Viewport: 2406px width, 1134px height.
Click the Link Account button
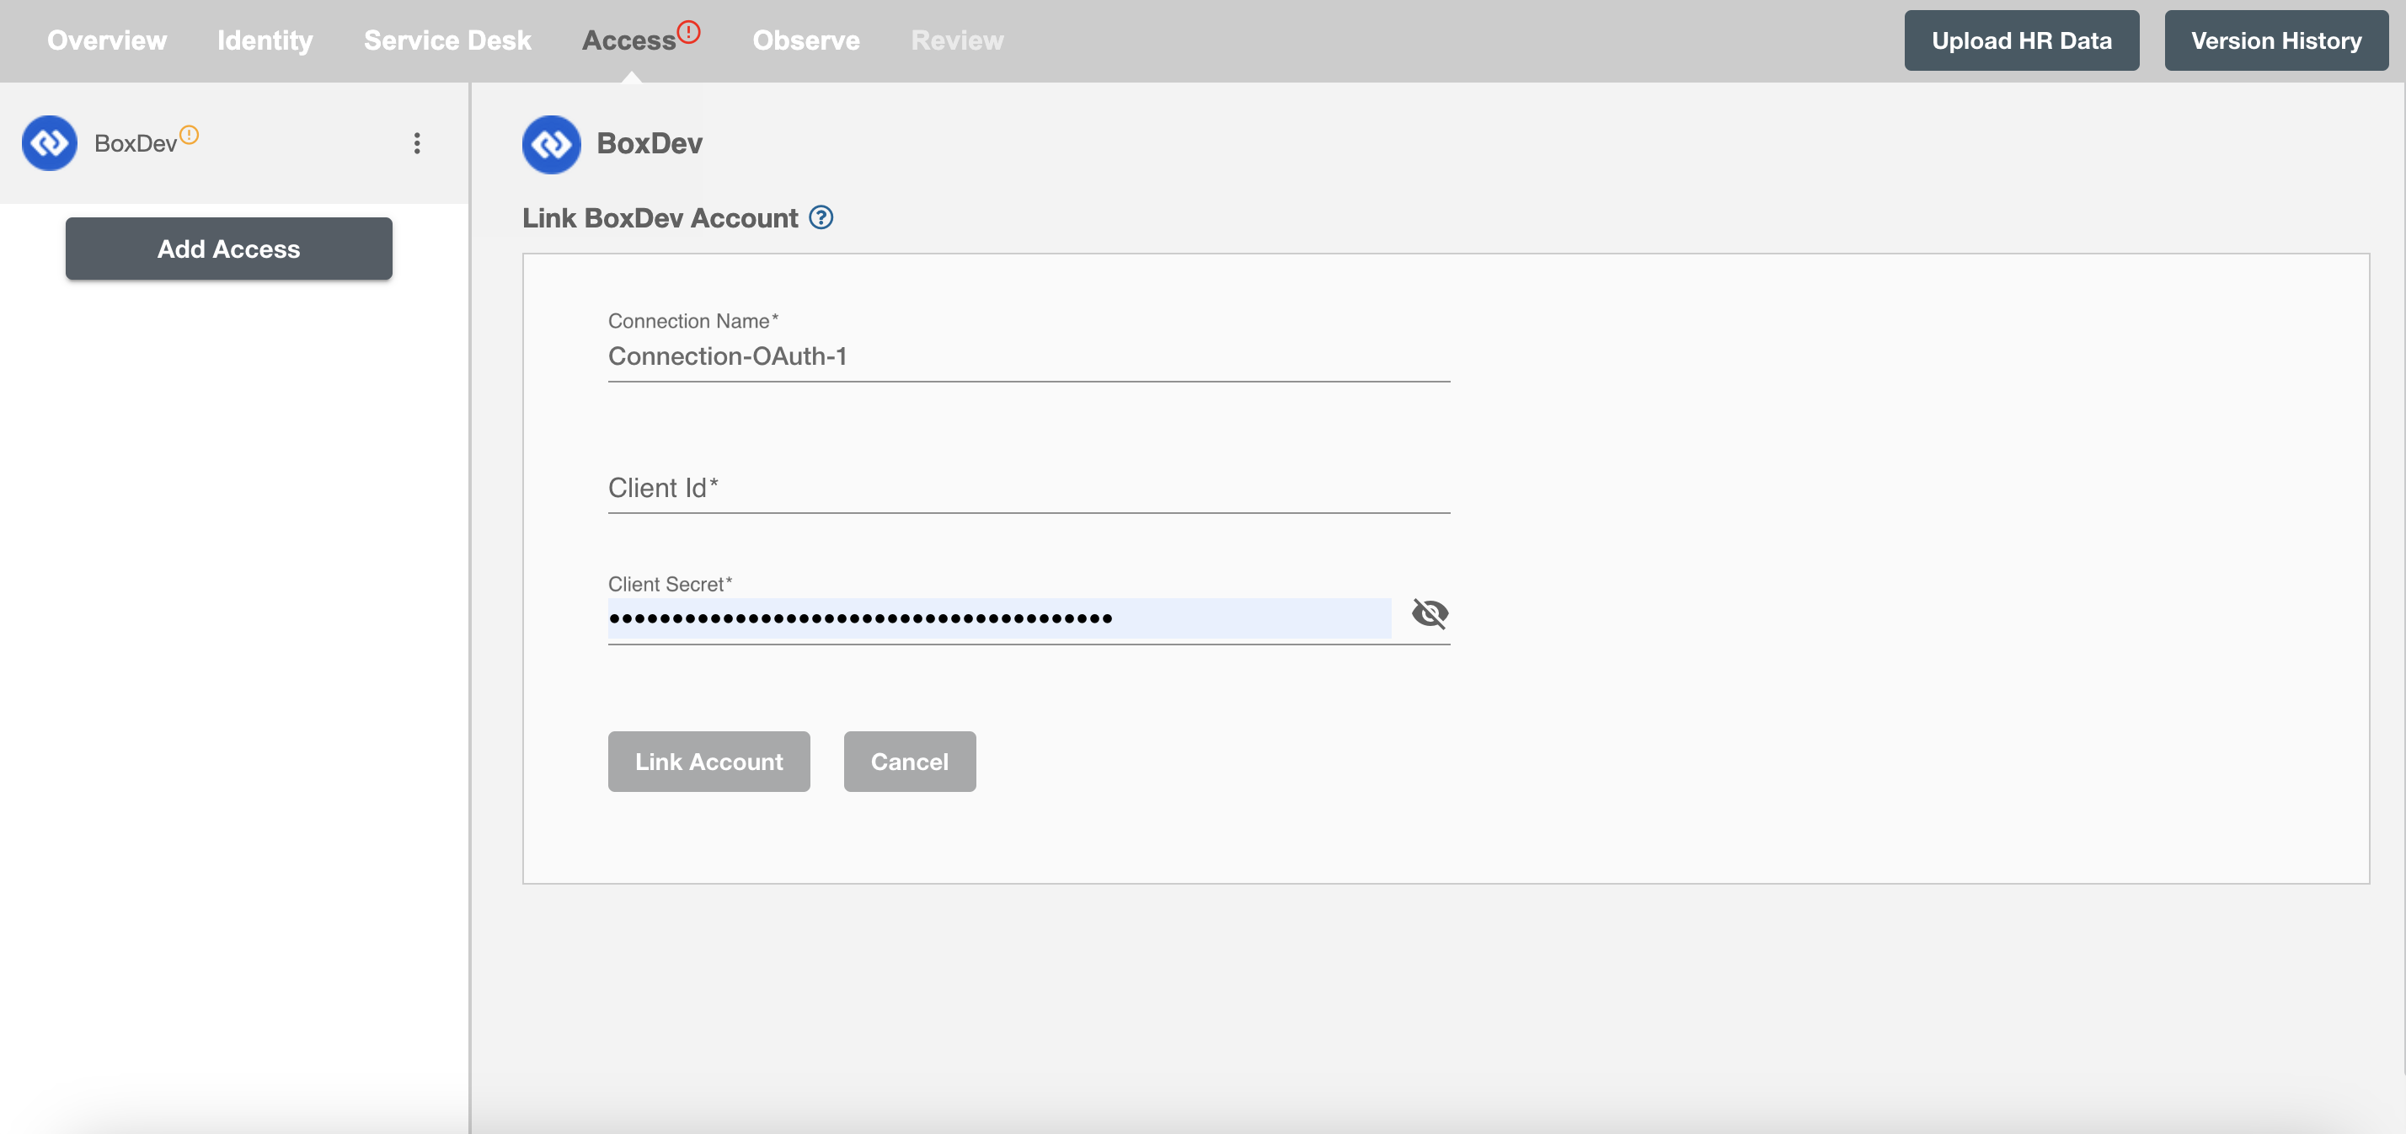point(709,762)
